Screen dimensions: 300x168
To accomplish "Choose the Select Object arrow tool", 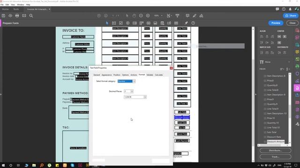I will (x=107, y=23).
